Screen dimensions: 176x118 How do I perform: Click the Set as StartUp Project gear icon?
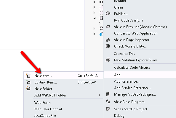click(108, 109)
